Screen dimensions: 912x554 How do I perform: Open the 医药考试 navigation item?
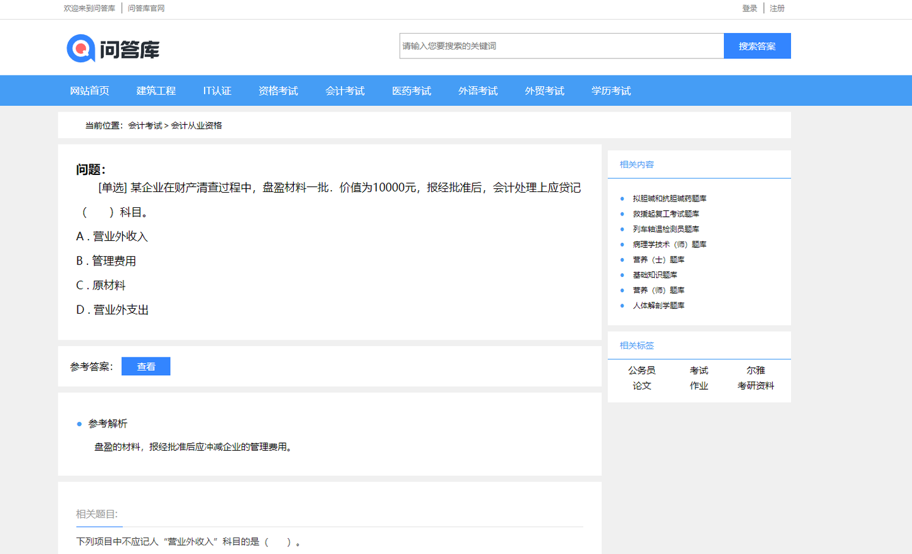tap(411, 91)
